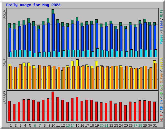Click the Pages legend label

click(x=161, y=39)
